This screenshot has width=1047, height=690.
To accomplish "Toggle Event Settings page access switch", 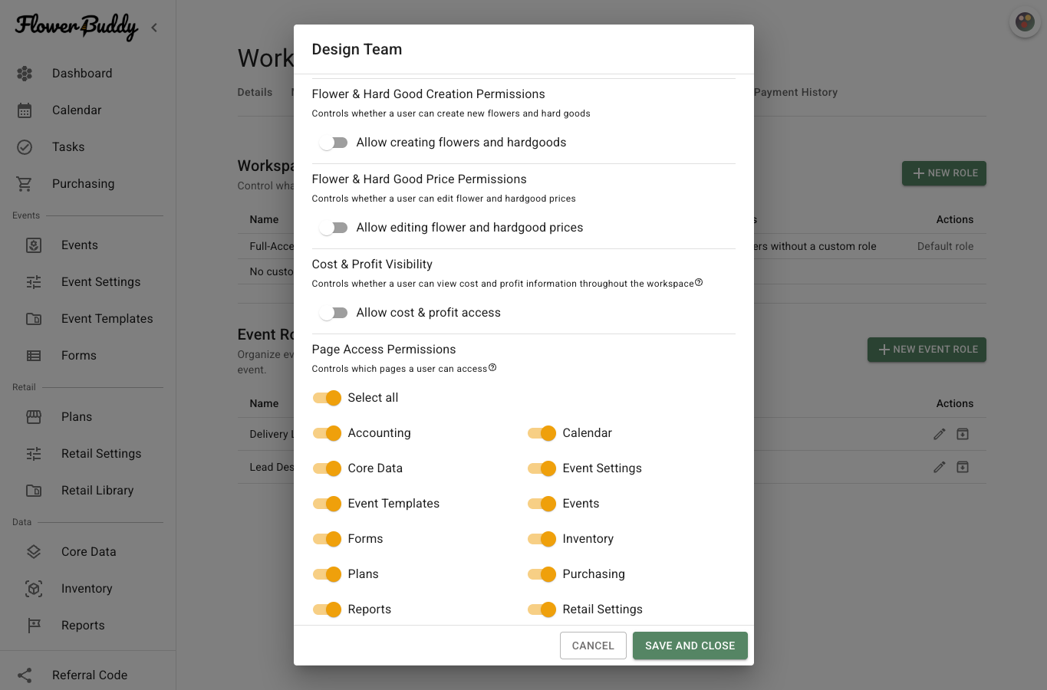I will point(542,468).
